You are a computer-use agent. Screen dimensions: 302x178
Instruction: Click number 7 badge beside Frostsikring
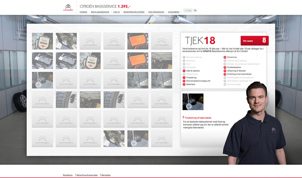[184, 78]
